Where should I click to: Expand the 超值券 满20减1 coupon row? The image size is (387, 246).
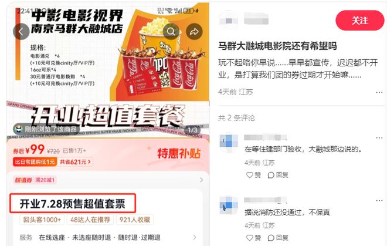(x=108, y=180)
